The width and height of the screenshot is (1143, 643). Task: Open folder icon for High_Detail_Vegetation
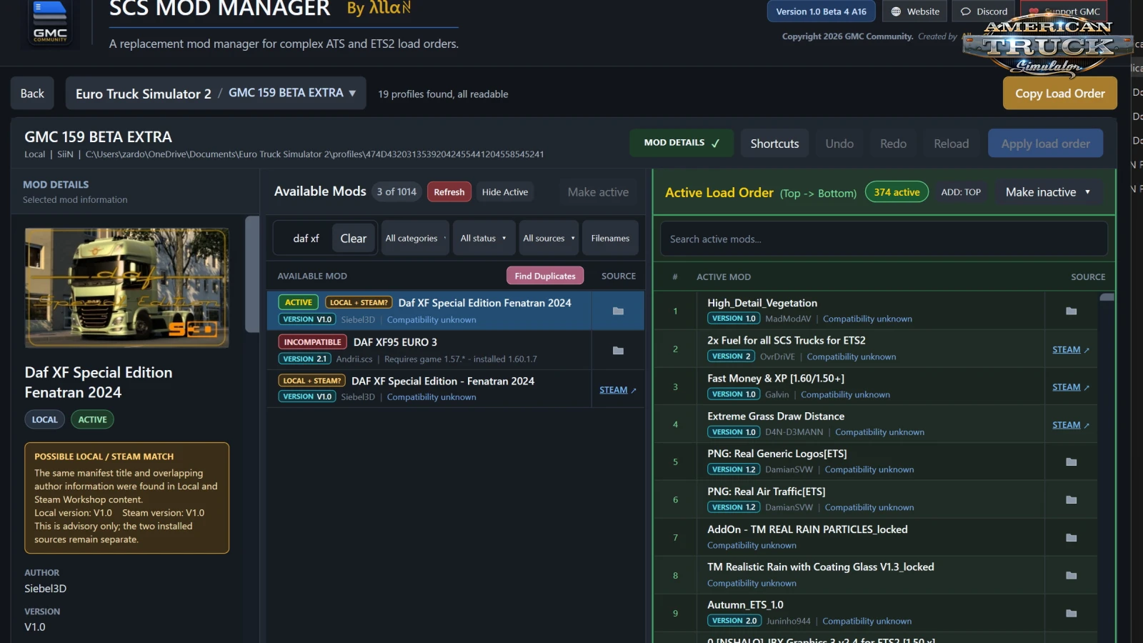click(x=1071, y=311)
